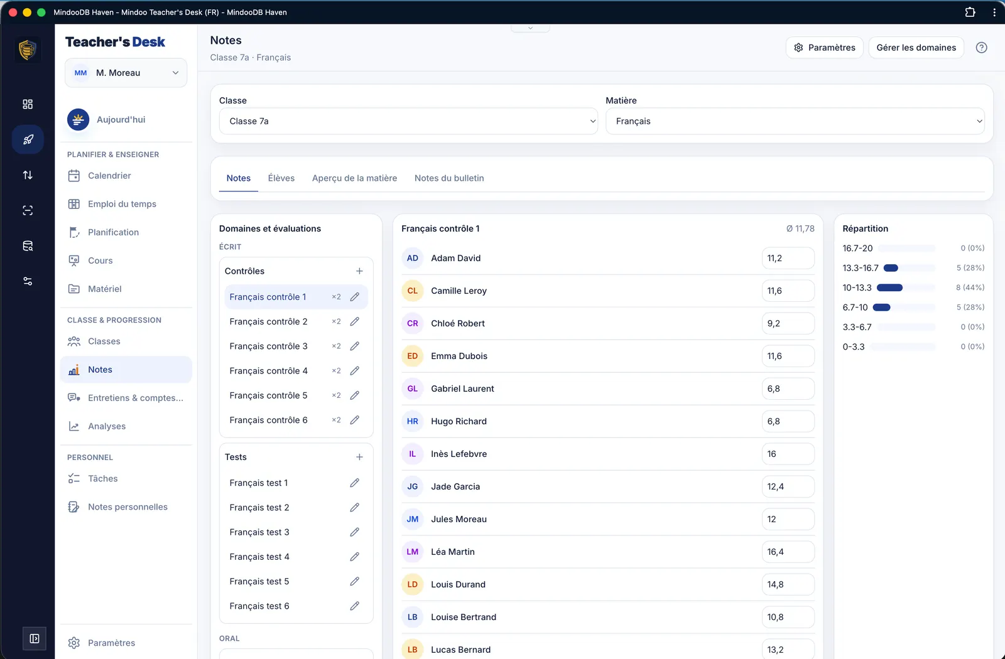The image size is (1005, 659).
Task: Click Léa Martin's grade field
Action: pos(788,552)
